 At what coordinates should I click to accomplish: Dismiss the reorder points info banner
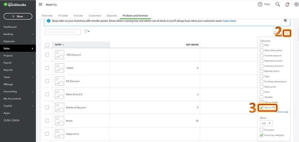(285, 21)
